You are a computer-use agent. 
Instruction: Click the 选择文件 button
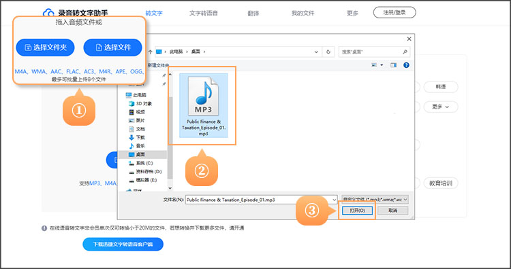[x=112, y=48]
